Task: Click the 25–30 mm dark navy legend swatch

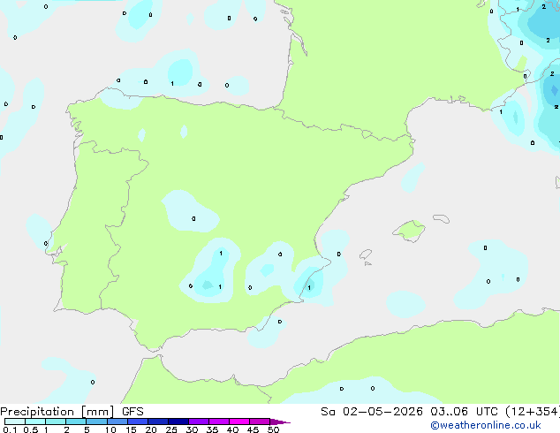Action: coord(178,422)
